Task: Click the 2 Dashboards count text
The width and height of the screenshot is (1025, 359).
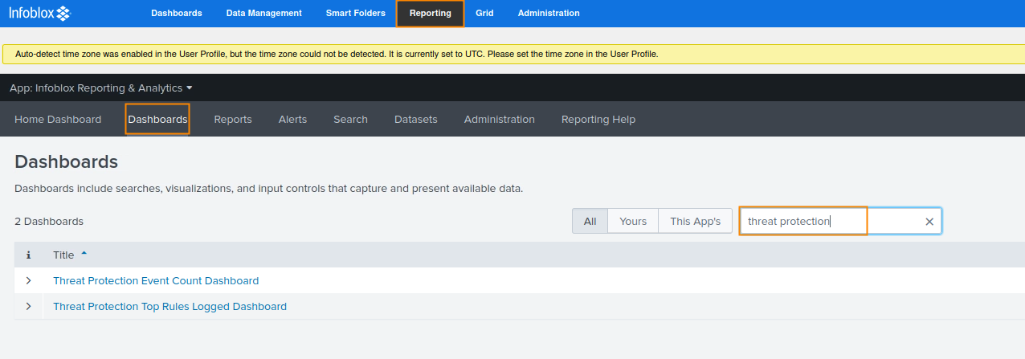Action: (49, 221)
